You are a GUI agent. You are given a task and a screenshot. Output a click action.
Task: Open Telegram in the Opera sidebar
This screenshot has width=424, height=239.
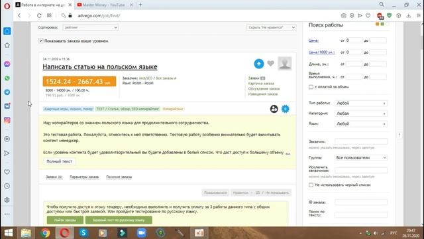pyautogui.click(x=7, y=92)
